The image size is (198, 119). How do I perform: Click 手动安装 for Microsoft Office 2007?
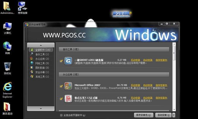135,85
